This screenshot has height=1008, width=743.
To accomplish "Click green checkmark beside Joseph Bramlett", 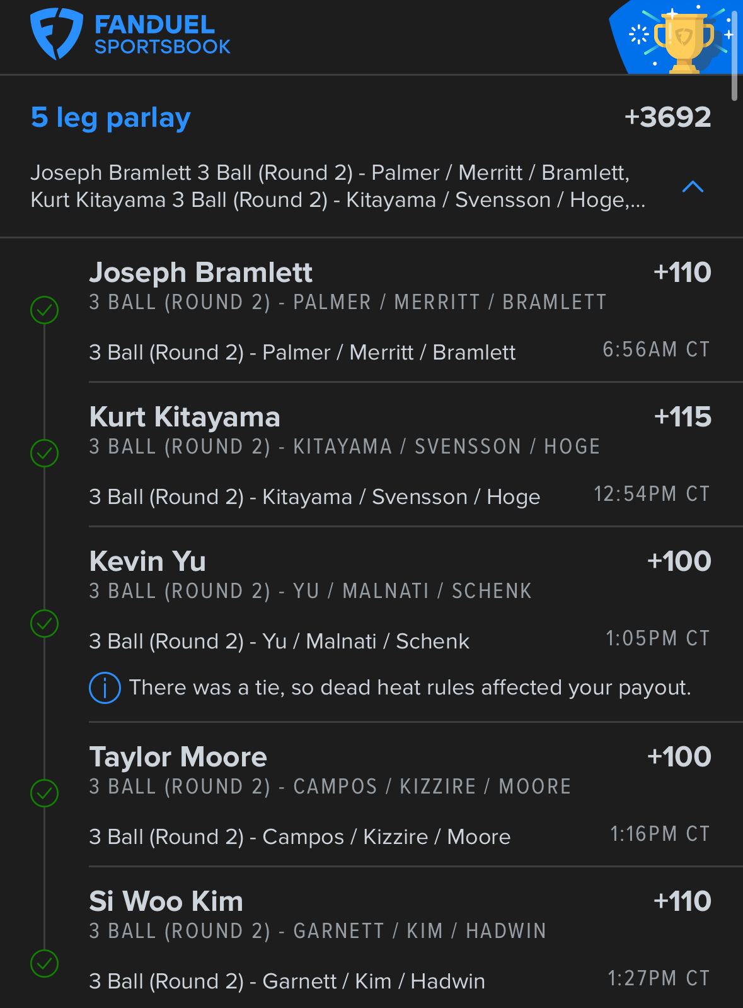I will [x=45, y=310].
